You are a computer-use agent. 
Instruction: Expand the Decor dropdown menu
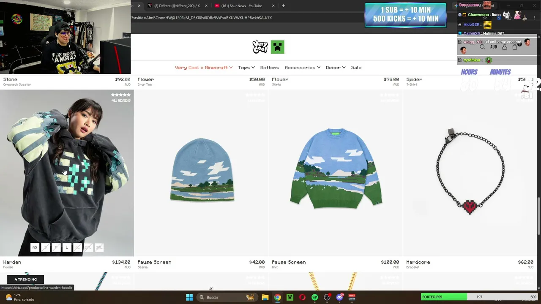point(336,68)
